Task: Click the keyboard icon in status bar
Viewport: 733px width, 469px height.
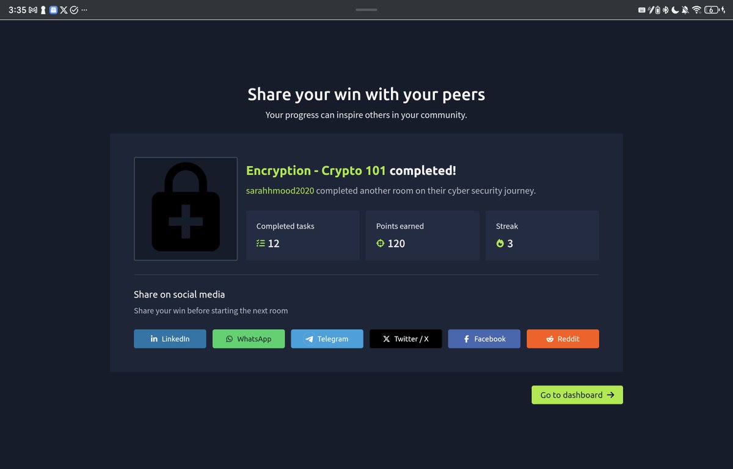Action: pyautogui.click(x=642, y=10)
